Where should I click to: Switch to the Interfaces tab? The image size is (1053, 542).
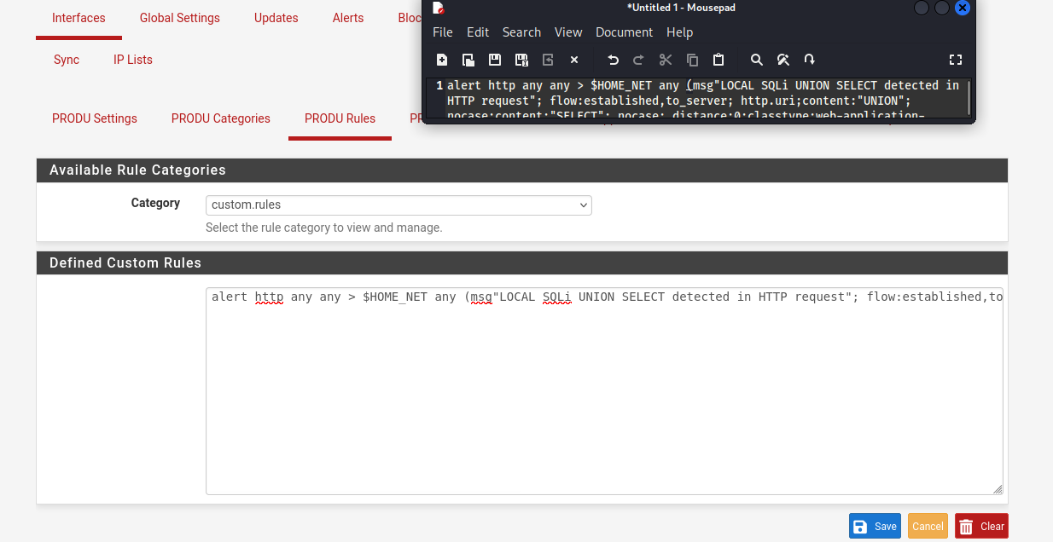(79, 18)
